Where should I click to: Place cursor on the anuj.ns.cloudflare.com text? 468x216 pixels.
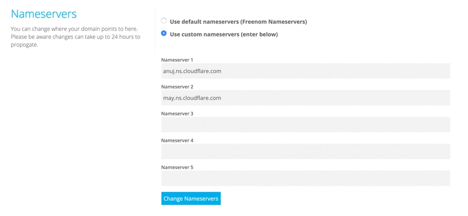click(192, 71)
